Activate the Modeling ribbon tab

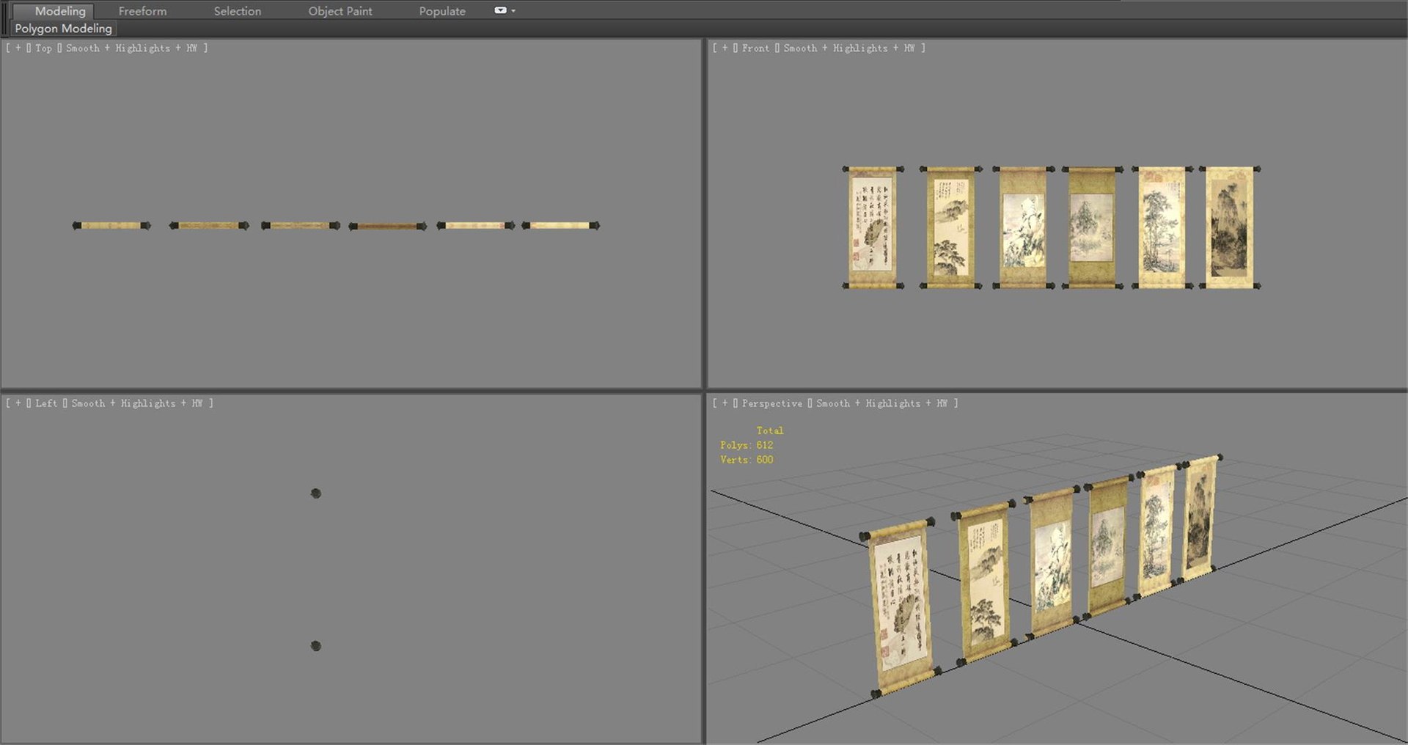click(x=60, y=11)
